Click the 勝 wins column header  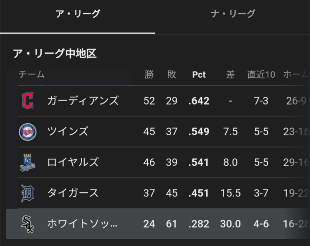tap(149, 74)
